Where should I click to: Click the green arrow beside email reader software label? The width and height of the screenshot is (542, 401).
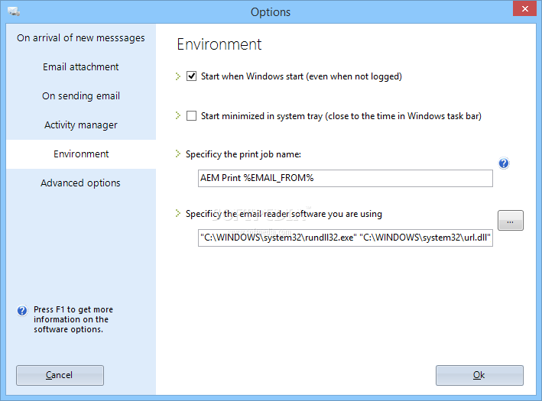[x=177, y=213]
